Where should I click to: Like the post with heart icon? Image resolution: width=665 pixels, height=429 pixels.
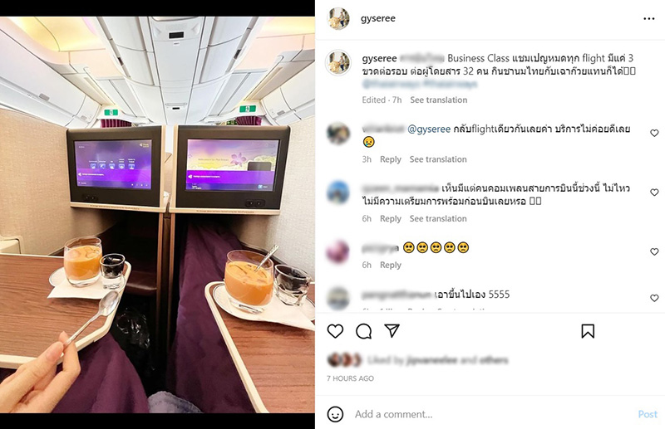tap(335, 331)
